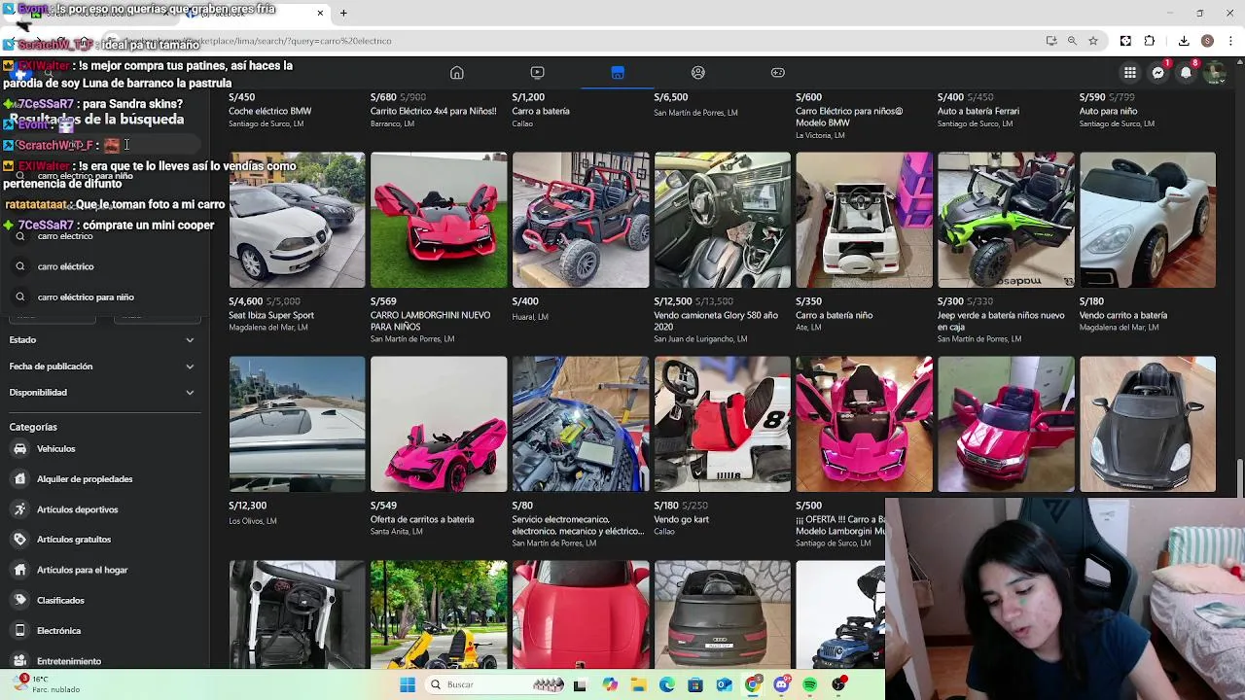The width and height of the screenshot is (1245, 700).
Task: Open the Chrome three-dot menu
Action: 1230,41
